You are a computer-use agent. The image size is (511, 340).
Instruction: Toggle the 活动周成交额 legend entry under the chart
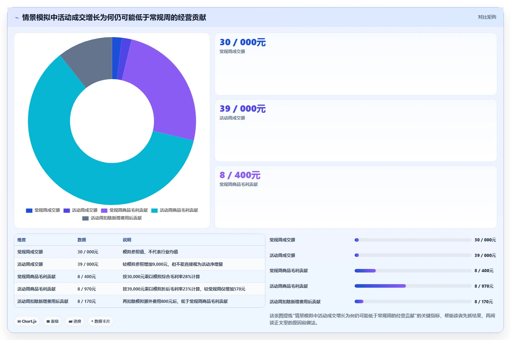81,210
